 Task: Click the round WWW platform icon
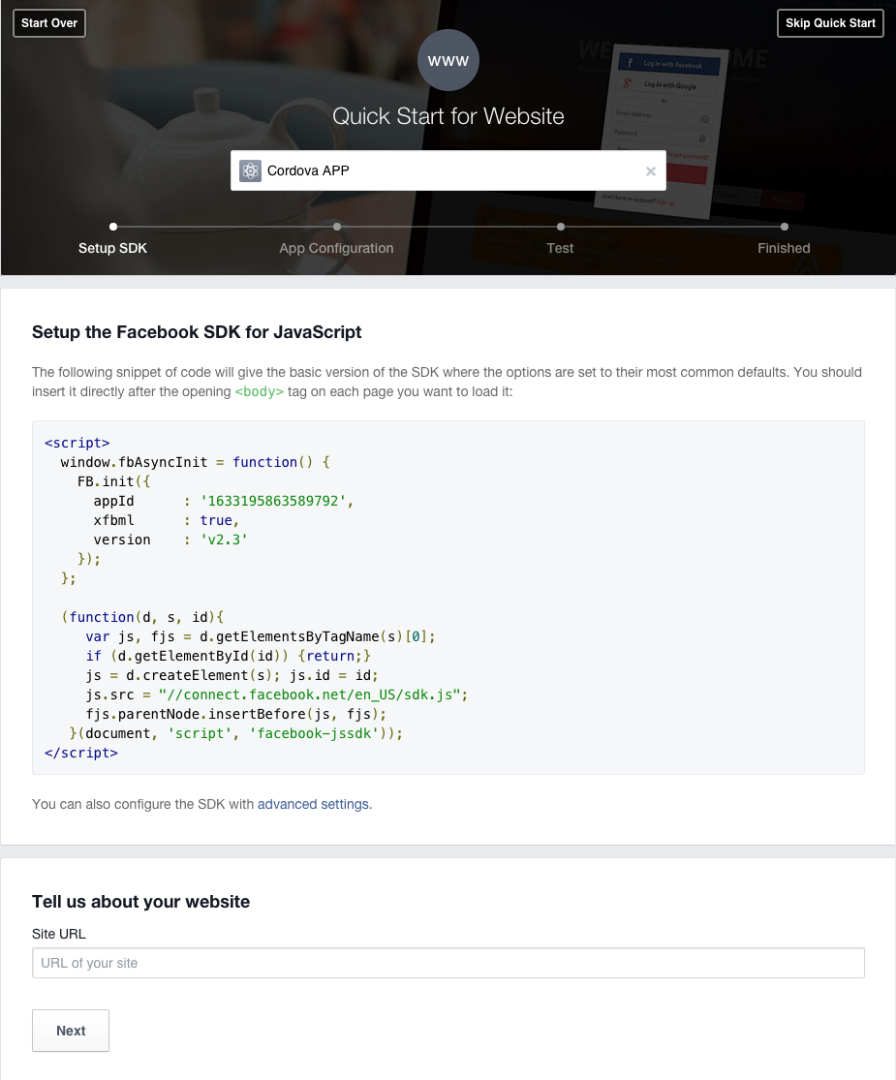[448, 61]
